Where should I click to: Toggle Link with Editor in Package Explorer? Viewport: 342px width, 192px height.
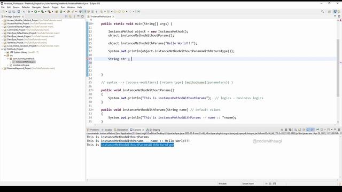[70, 17]
